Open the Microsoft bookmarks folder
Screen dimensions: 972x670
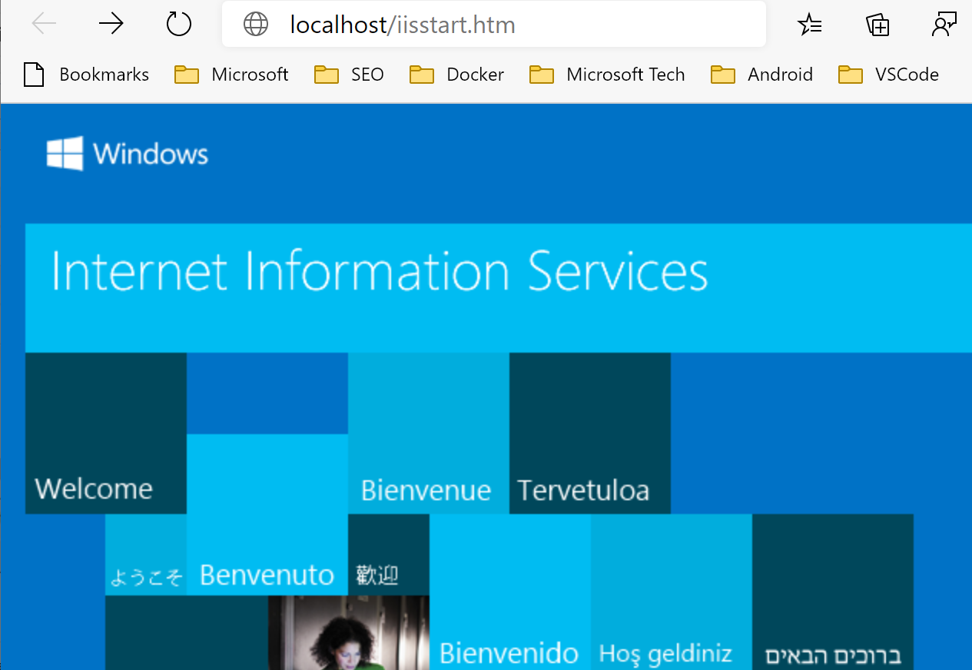click(231, 75)
